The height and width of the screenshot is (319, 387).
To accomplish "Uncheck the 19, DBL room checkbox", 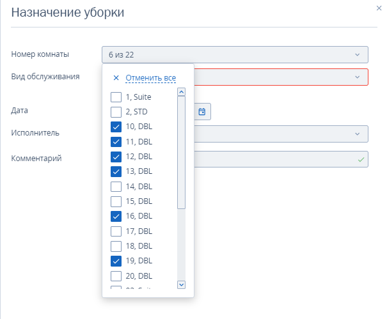I will click(116, 261).
